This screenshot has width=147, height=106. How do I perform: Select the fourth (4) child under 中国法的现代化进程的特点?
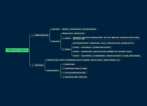75,77
